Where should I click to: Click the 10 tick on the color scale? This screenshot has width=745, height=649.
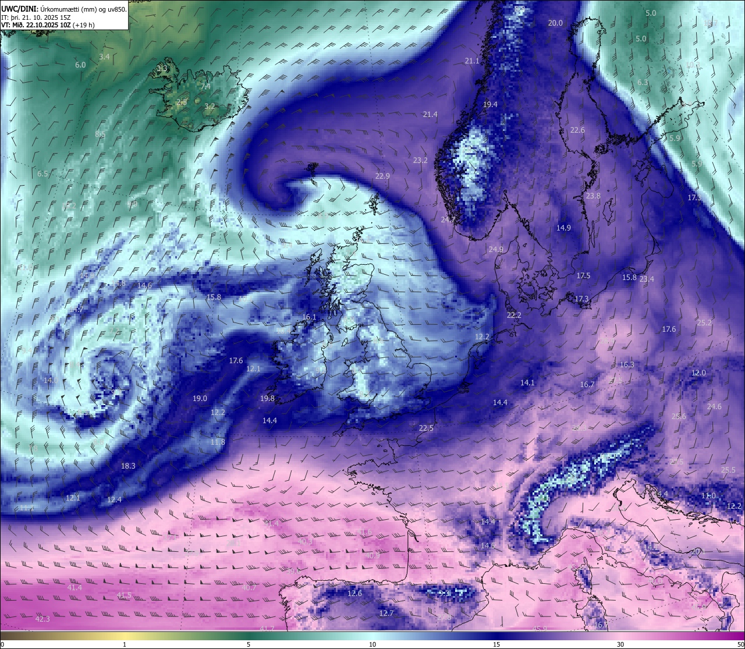372,644
